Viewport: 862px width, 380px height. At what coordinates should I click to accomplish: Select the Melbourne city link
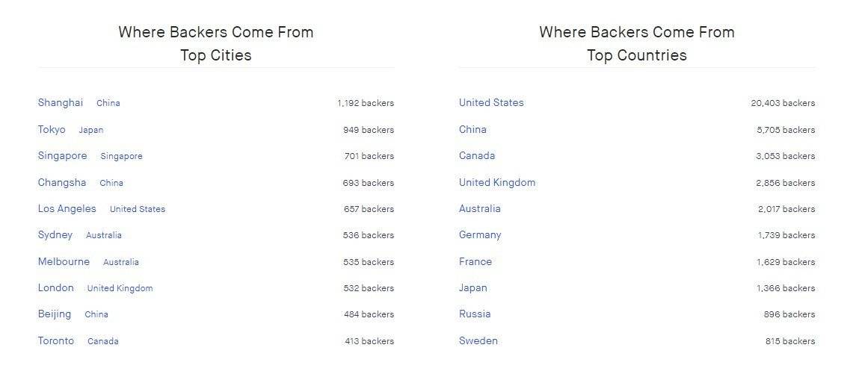pos(64,262)
